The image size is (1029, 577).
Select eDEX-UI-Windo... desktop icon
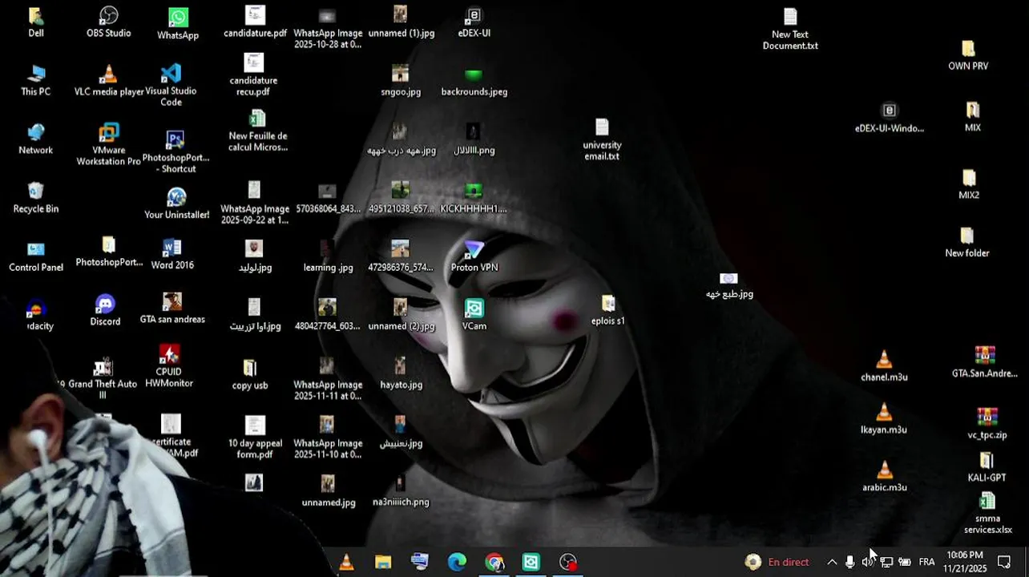(890, 118)
